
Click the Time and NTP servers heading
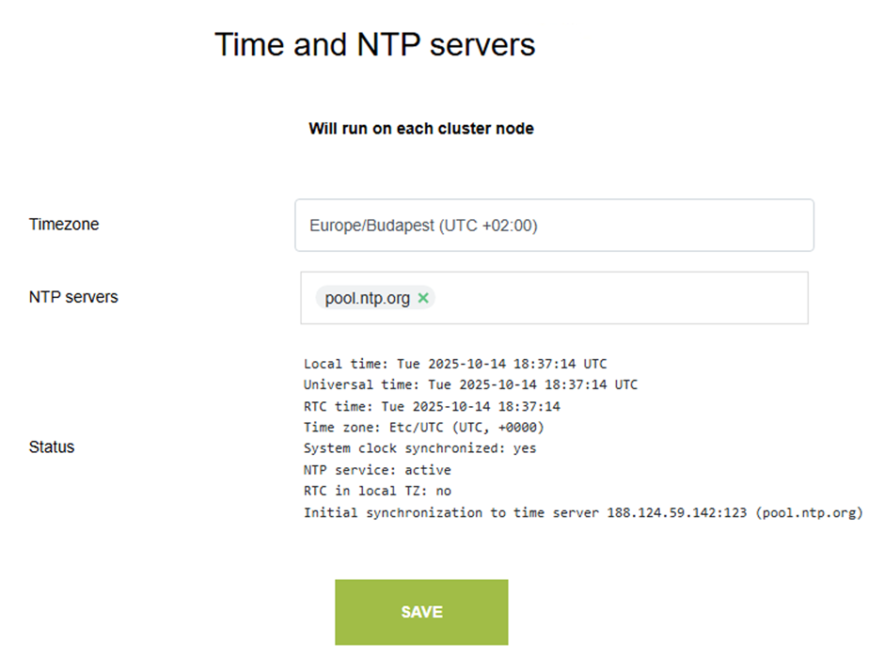tap(374, 45)
